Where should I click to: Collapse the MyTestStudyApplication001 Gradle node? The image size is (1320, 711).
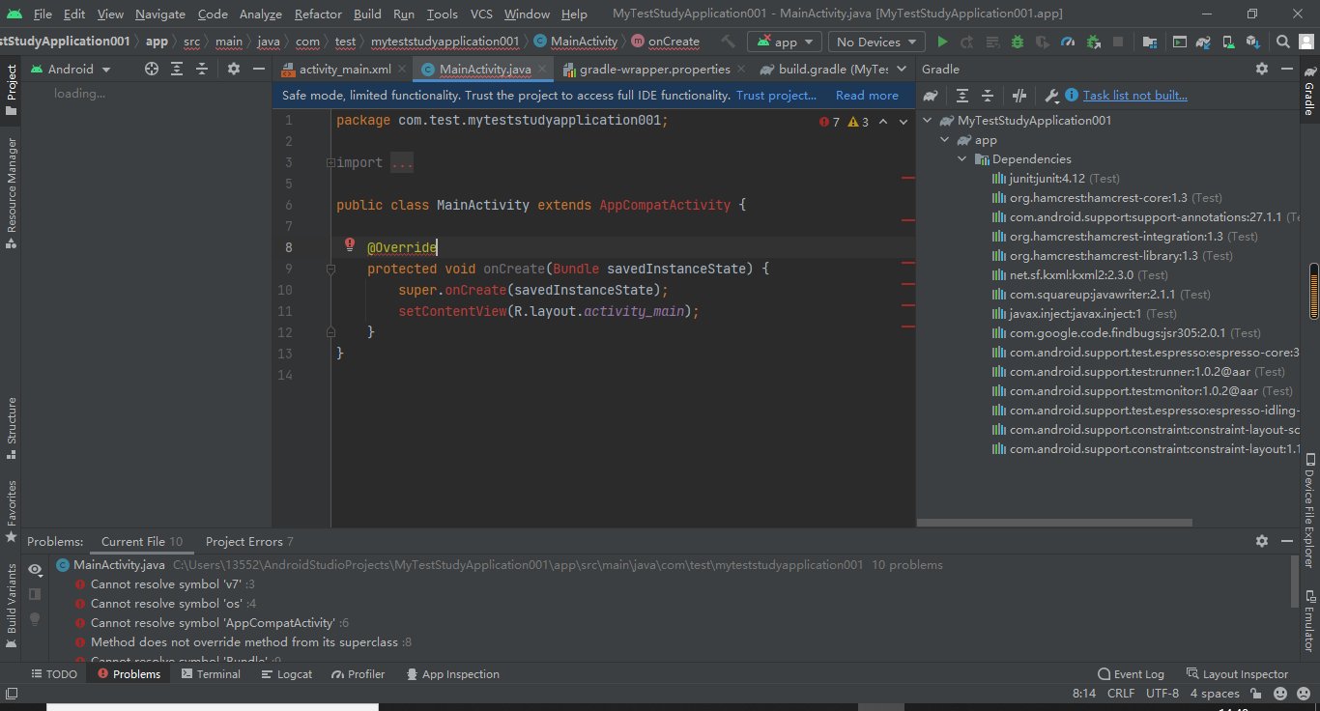click(929, 121)
